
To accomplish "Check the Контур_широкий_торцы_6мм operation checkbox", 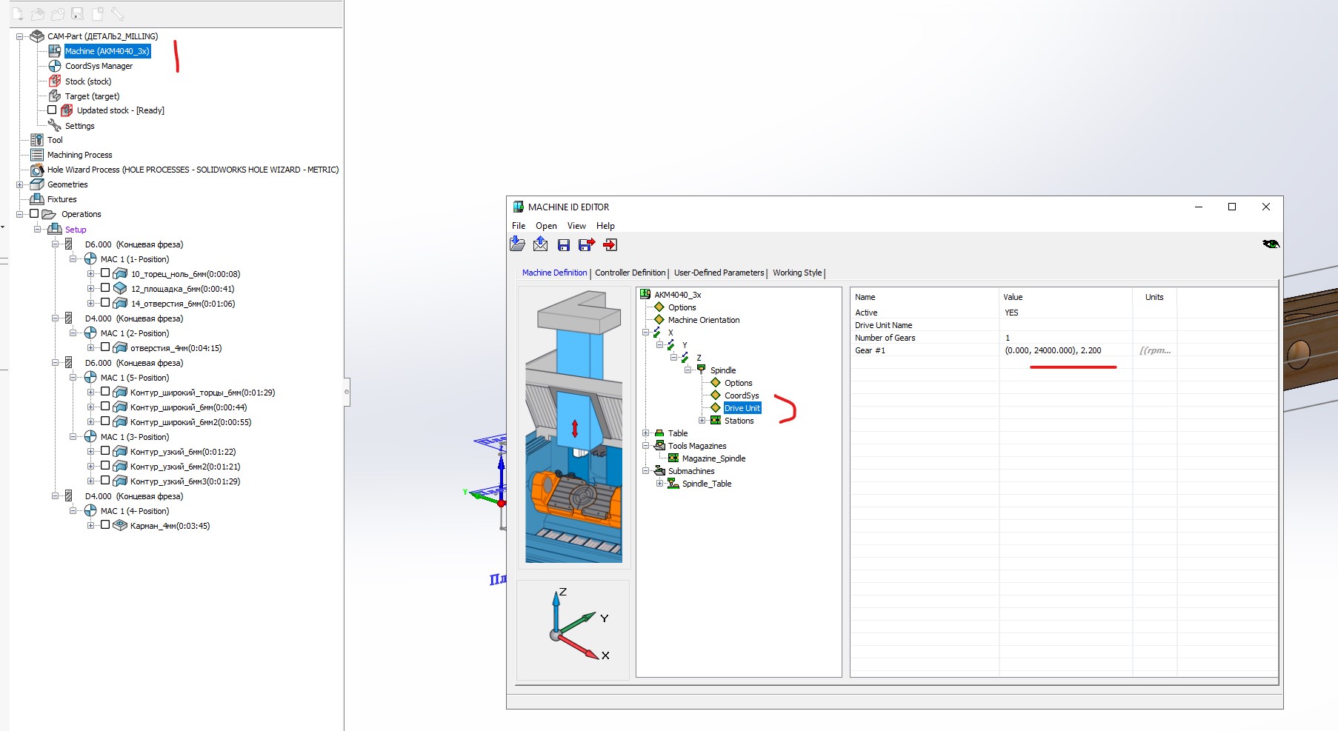I will click(x=105, y=391).
